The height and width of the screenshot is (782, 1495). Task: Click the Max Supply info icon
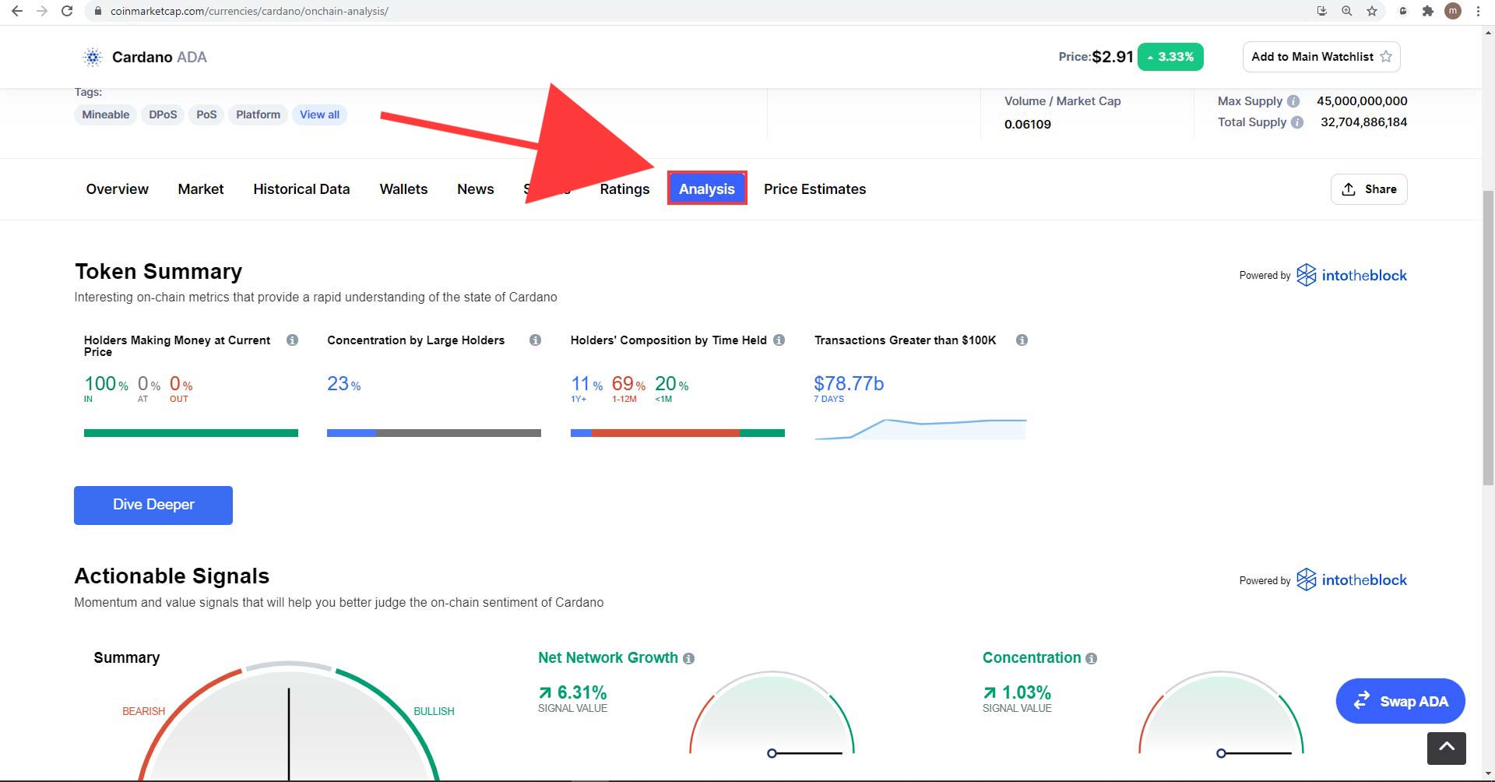point(1293,101)
